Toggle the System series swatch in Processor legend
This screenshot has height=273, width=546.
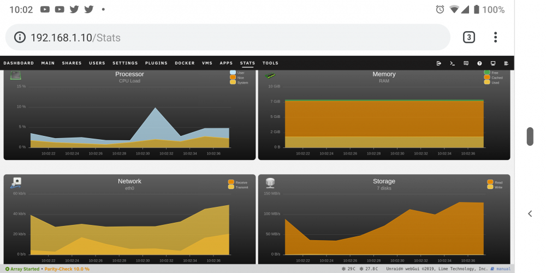pyautogui.click(x=233, y=82)
